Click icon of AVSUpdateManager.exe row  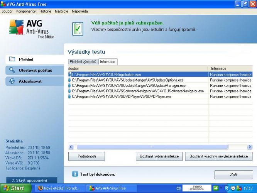tap(69, 85)
